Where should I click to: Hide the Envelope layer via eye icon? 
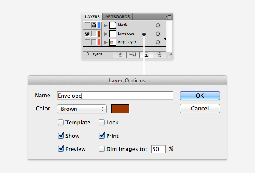(87, 34)
